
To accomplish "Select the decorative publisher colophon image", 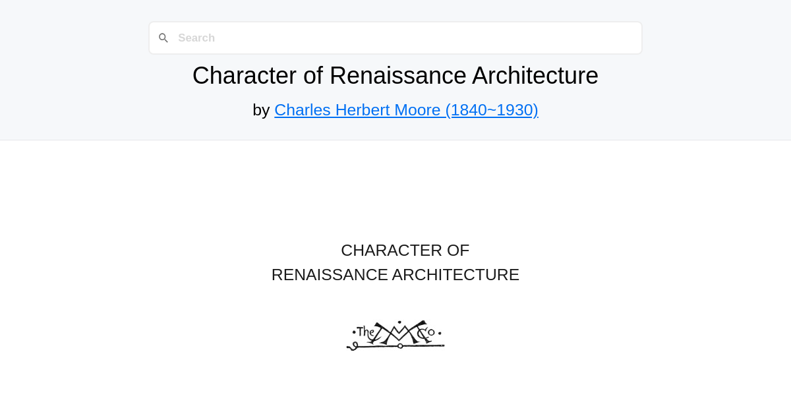I will [395, 335].
